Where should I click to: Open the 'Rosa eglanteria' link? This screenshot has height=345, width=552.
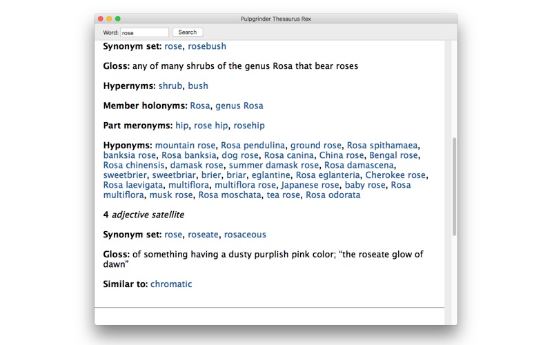(x=328, y=175)
